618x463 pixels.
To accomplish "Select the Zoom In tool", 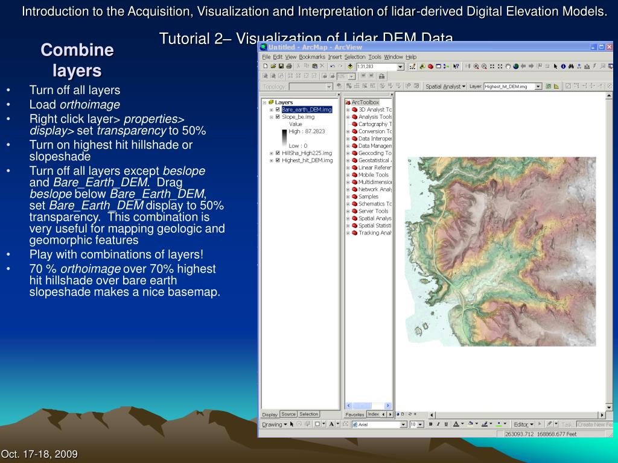I will (476, 66).
